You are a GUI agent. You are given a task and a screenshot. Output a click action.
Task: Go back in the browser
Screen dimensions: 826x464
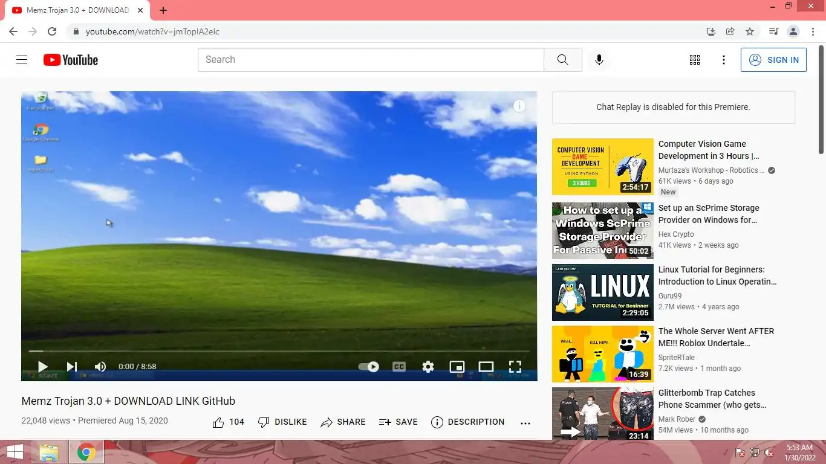click(x=13, y=31)
